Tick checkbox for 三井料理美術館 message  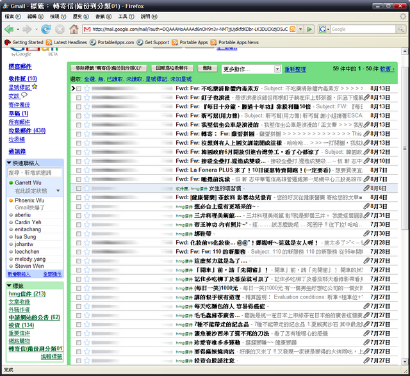78,216
